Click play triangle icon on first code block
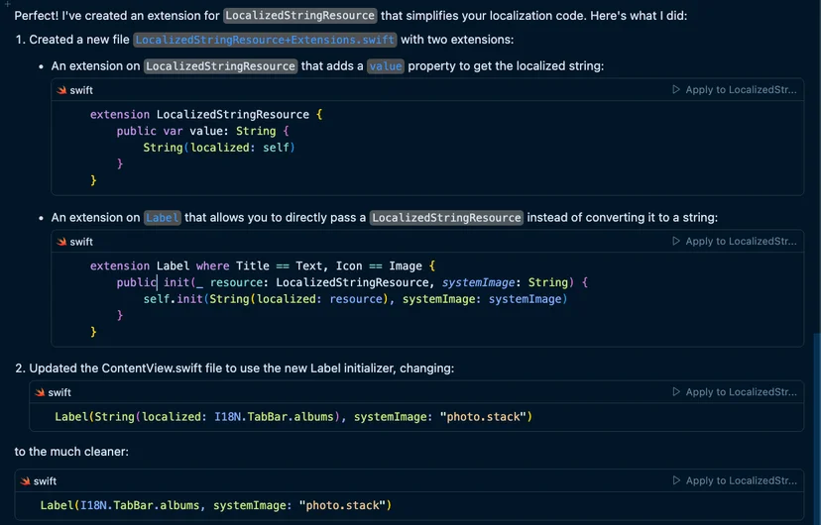Viewport: 821px width, 525px height. pos(676,89)
